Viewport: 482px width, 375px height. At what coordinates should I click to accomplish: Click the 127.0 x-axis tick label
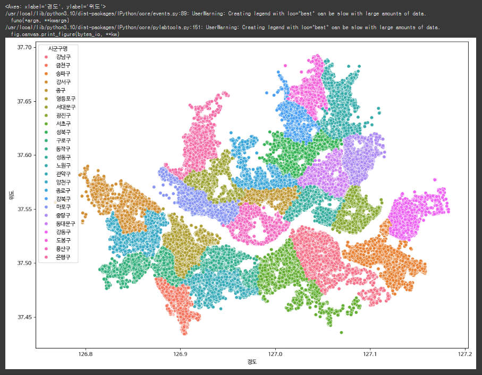coord(275,354)
